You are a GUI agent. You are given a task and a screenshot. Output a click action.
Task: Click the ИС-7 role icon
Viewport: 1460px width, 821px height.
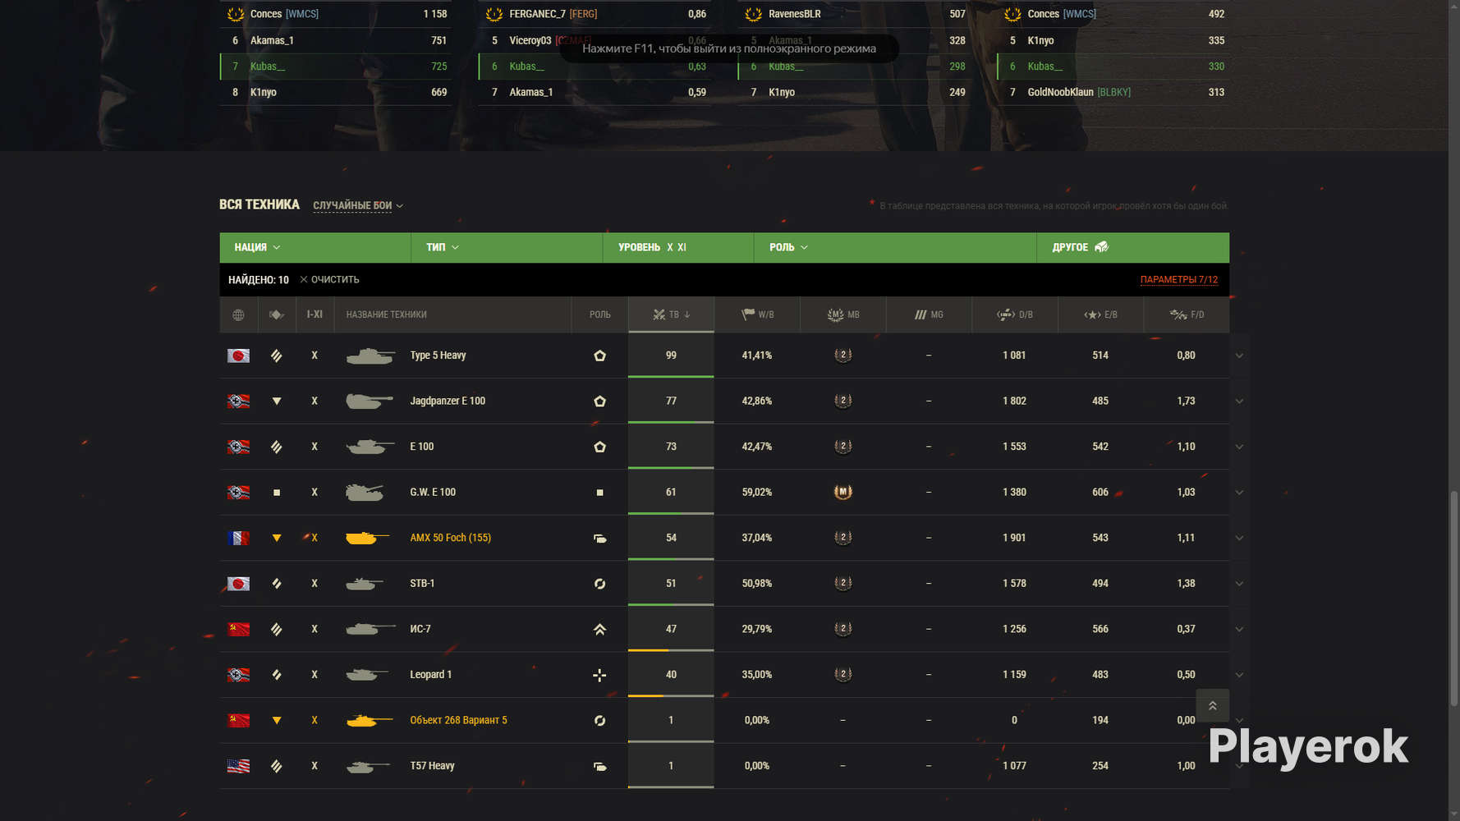600,630
